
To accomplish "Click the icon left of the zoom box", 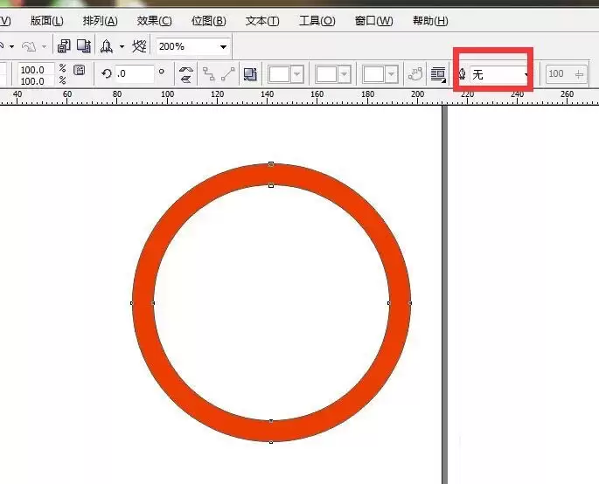I will tap(139, 46).
